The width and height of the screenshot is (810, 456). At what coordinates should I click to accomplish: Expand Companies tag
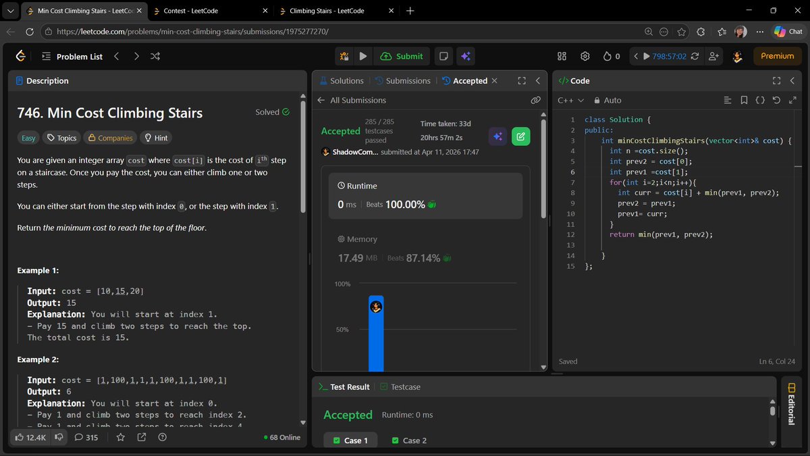point(110,138)
